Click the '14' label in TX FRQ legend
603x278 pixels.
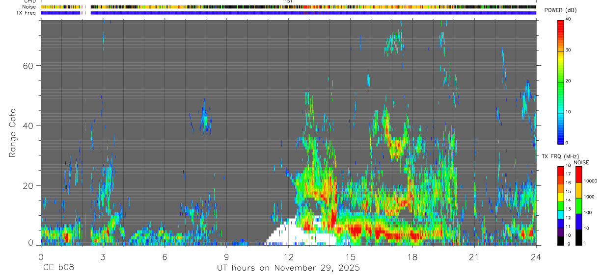click(x=569, y=200)
